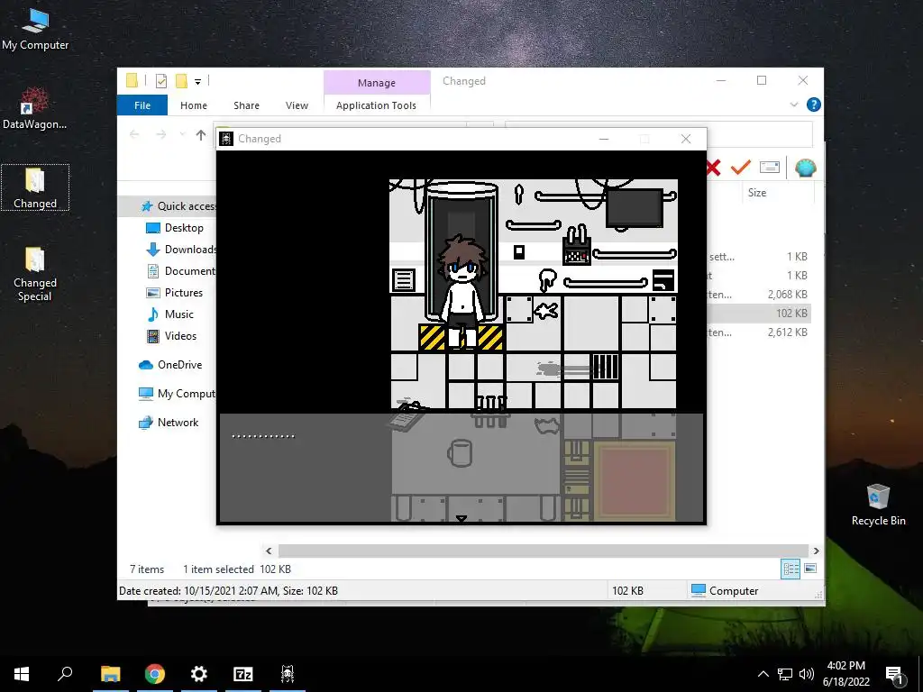Open the Windows Start menu
The height and width of the screenshot is (692, 923).
pyautogui.click(x=22, y=674)
